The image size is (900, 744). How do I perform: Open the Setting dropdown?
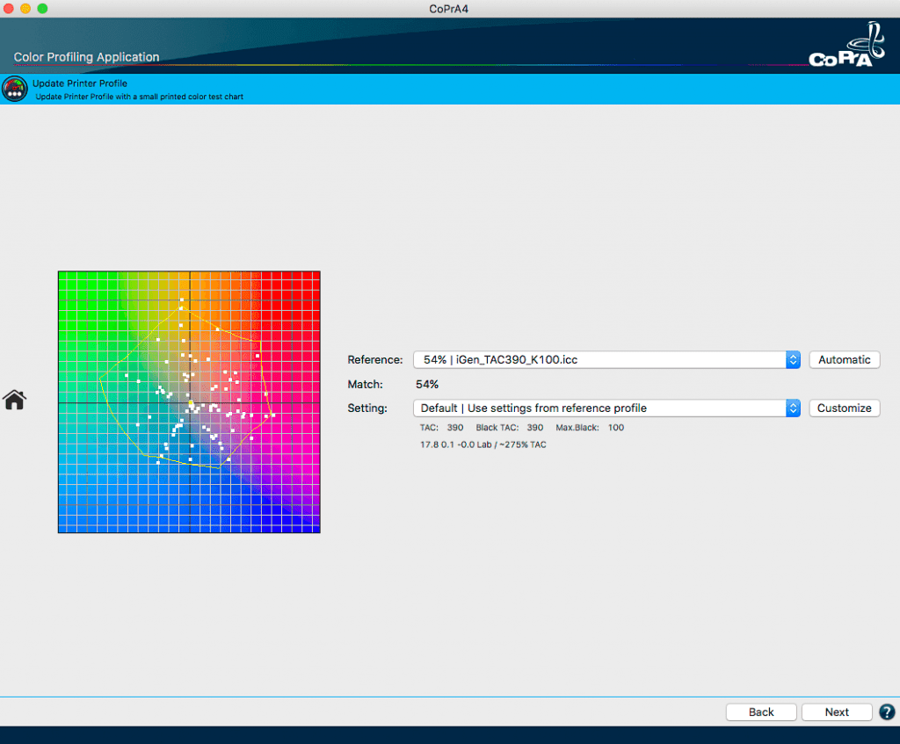point(605,408)
